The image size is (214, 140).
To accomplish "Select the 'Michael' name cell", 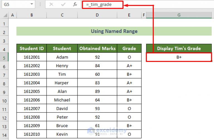I will pyautogui.click(x=62, y=100).
